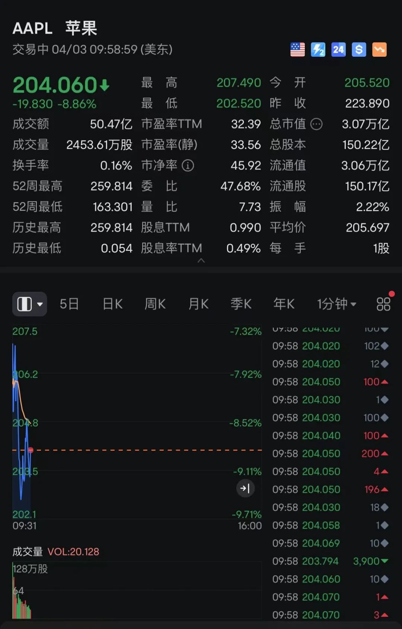Tap the blue lightning Level 2 icon

coord(318,50)
